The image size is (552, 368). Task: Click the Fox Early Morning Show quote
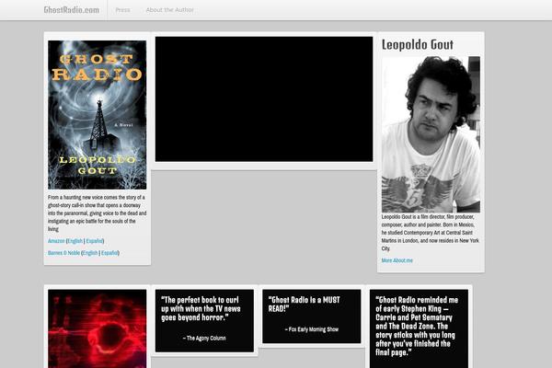312,316
